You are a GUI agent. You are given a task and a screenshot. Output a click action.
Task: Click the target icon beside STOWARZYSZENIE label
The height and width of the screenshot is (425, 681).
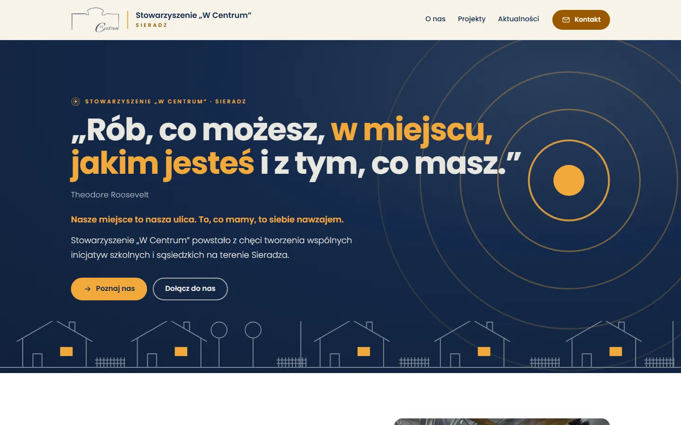click(x=76, y=102)
